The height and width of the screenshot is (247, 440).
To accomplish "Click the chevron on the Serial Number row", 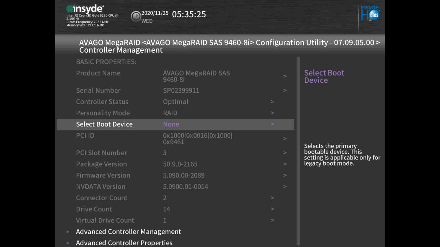I will click(x=285, y=90).
